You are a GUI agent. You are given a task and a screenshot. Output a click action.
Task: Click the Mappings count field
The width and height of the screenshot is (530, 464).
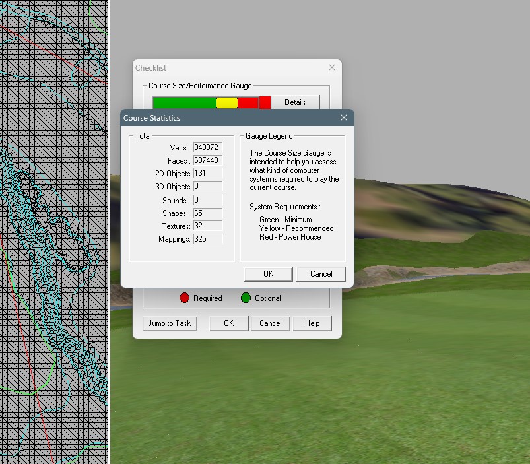(208, 239)
